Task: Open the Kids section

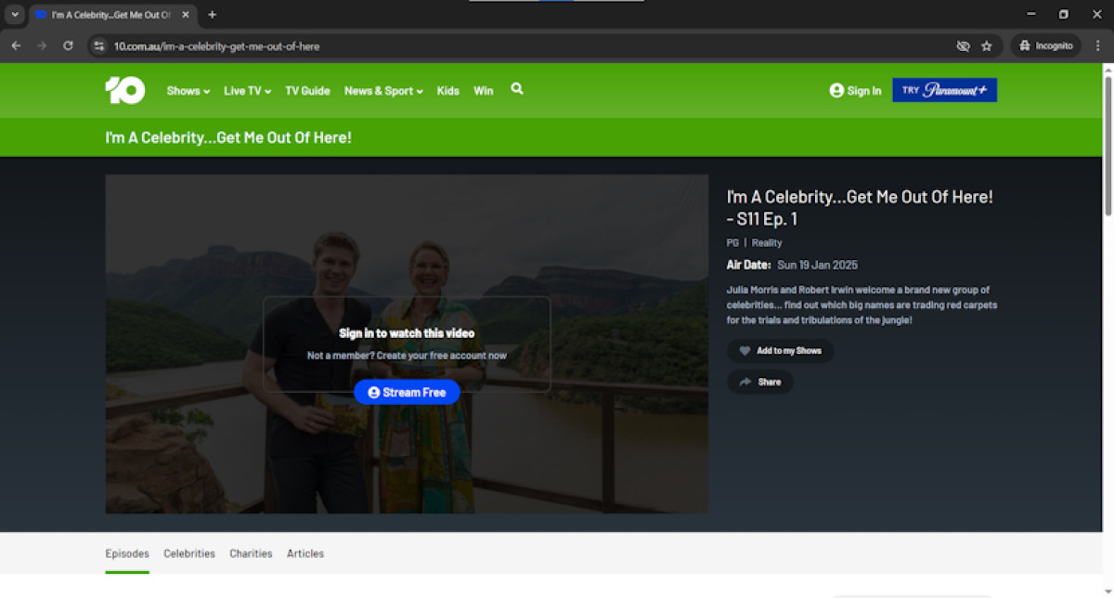Action: click(x=448, y=91)
